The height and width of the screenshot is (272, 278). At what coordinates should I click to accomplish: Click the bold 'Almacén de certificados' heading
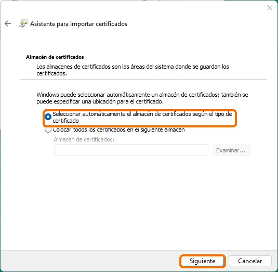[x=55, y=57]
